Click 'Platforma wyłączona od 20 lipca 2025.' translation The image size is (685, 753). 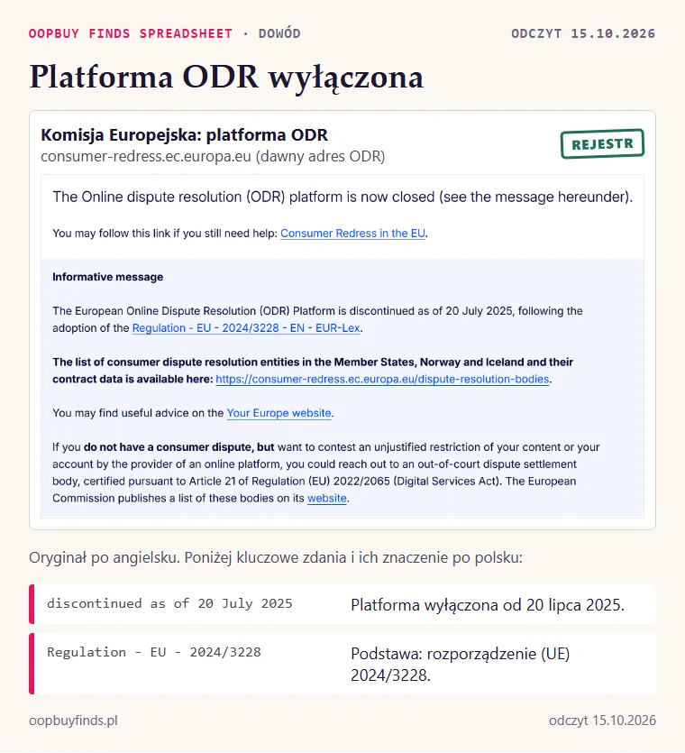[x=488, y=604]
